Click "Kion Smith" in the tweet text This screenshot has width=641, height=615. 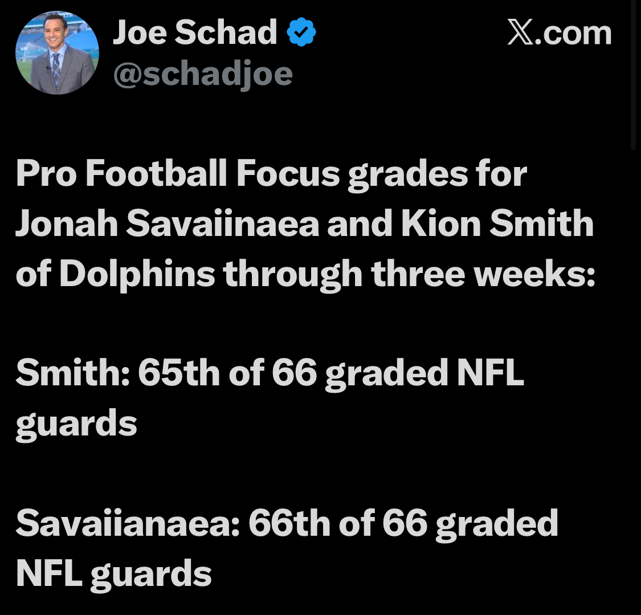[497, 223]
